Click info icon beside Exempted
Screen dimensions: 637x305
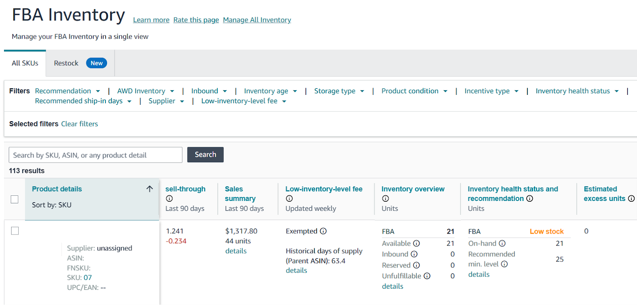point(323,231)
